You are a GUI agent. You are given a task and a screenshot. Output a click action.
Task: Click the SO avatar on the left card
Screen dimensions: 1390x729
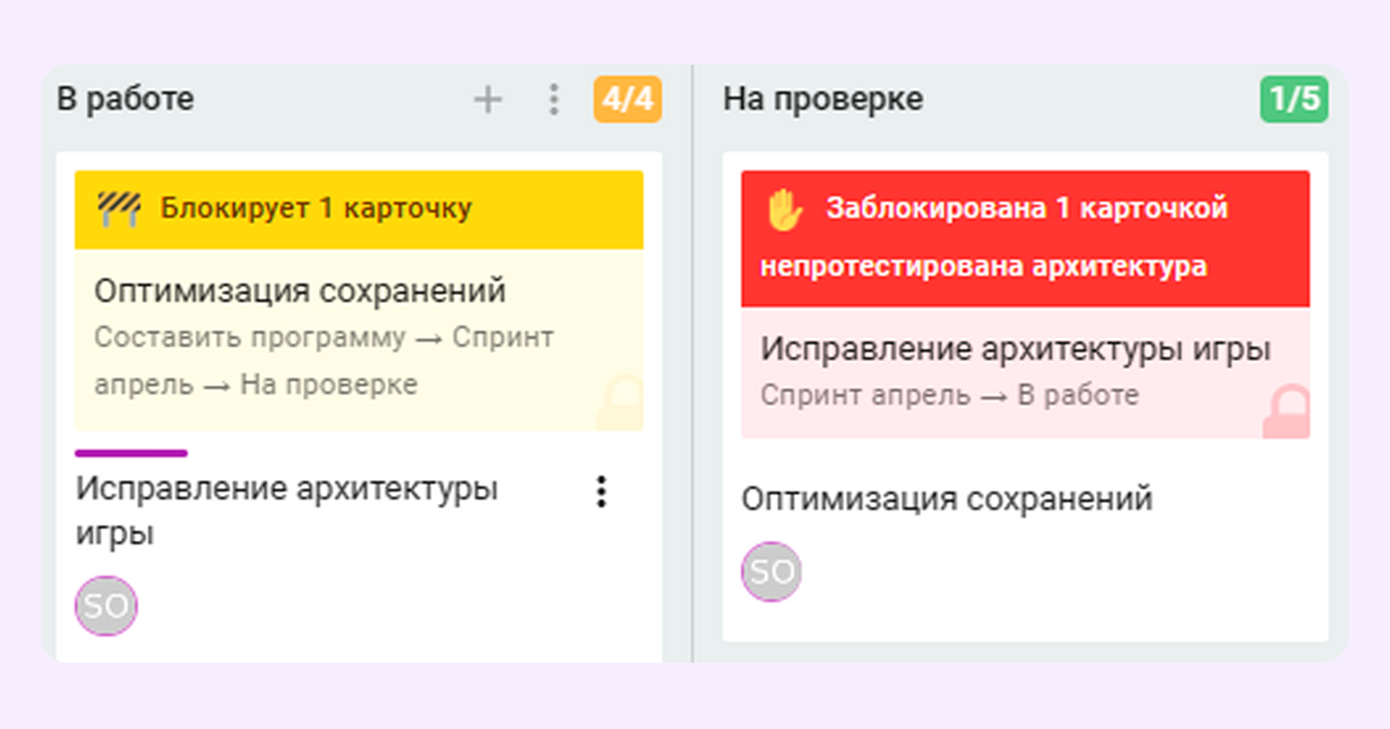pos(105,605)
